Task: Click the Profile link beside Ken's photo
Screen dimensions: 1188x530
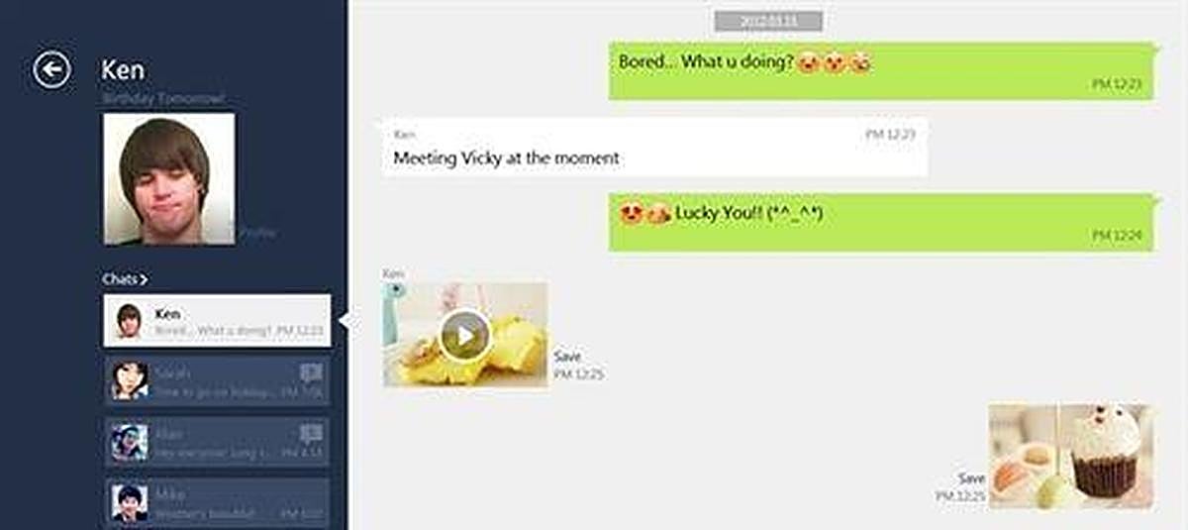Action: click(257, 234)
